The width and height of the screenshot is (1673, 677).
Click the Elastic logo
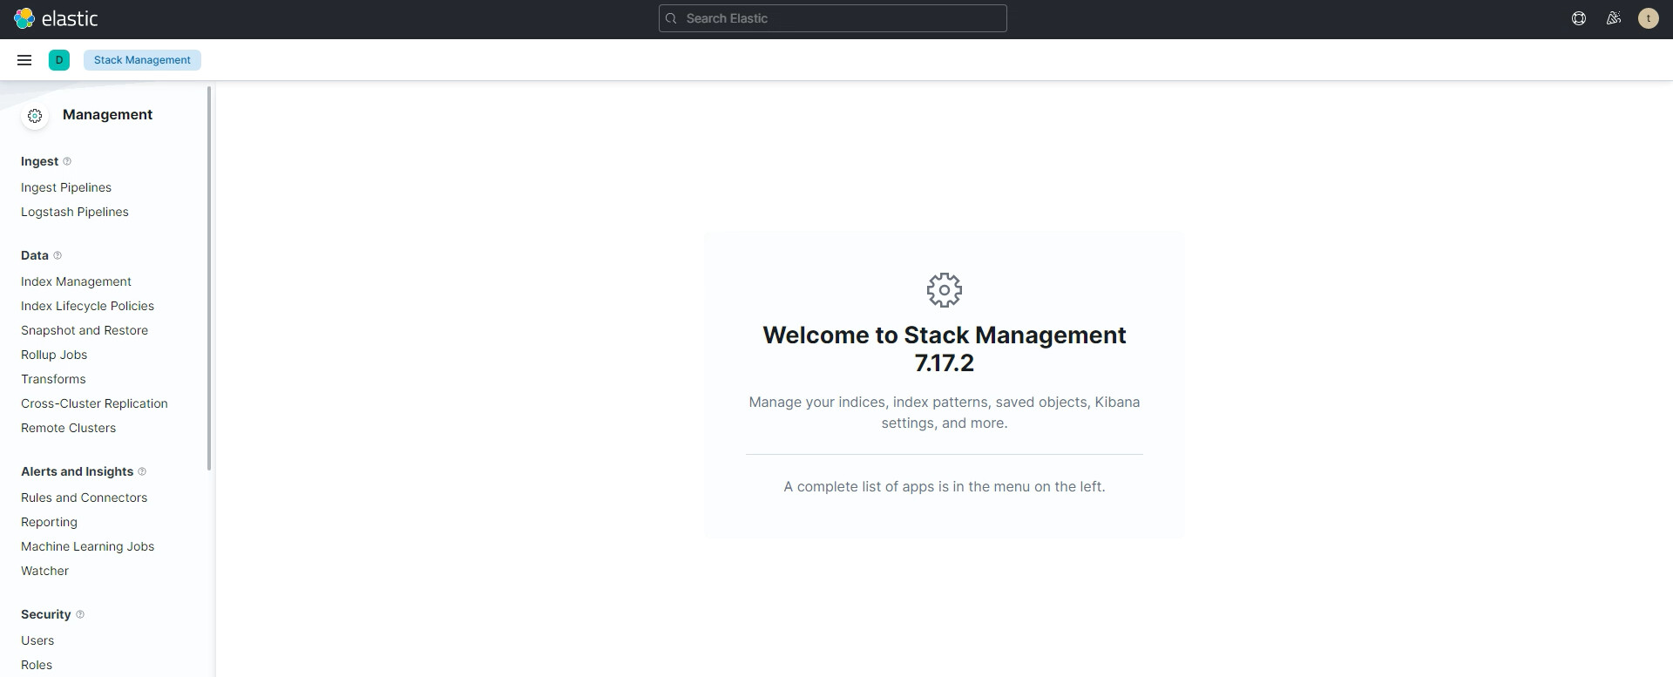56,18
